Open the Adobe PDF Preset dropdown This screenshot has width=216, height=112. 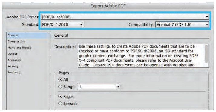(x=125, y=17)
